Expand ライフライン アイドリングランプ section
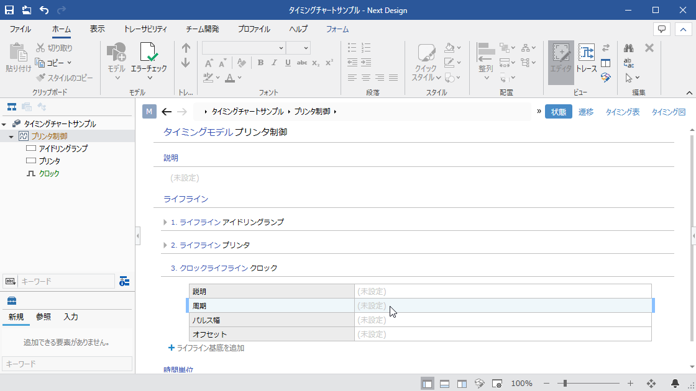This screenshot has width=696, height=391. (165, 222)
